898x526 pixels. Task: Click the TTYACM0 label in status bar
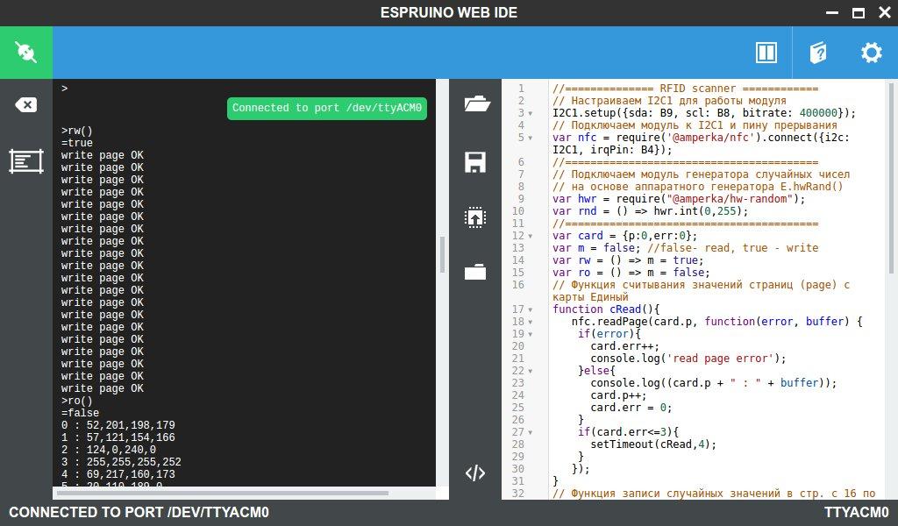pos(856,513)
